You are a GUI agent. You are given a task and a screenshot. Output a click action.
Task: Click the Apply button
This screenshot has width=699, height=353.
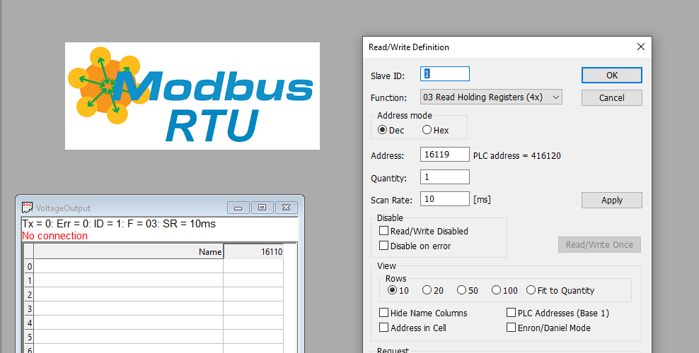(611, 200)
